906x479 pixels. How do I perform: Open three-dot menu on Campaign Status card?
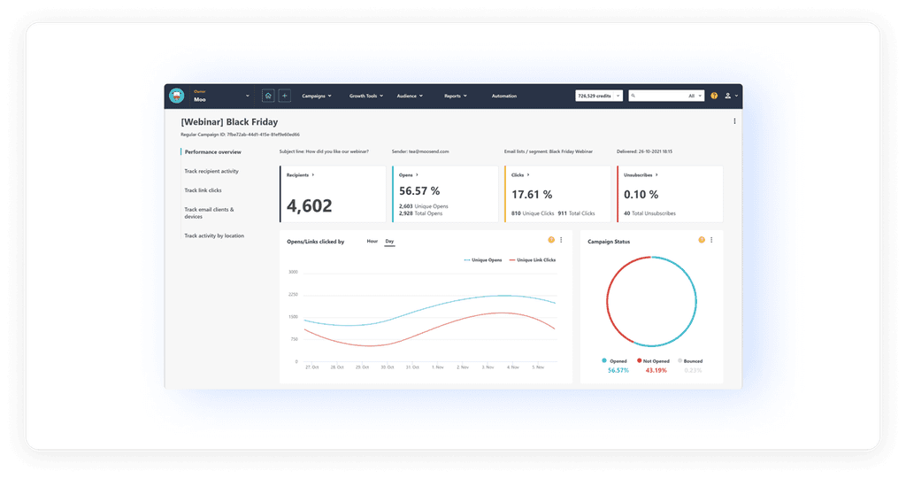pyautogui.click(x=711, y=240)
